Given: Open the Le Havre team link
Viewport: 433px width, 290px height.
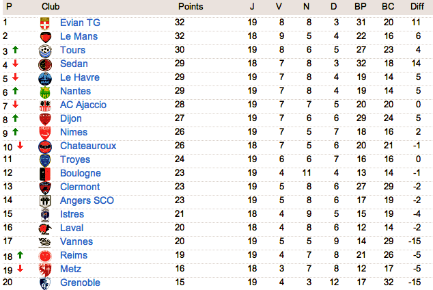Looking at the screenshot, I should (x=80, y=77).
